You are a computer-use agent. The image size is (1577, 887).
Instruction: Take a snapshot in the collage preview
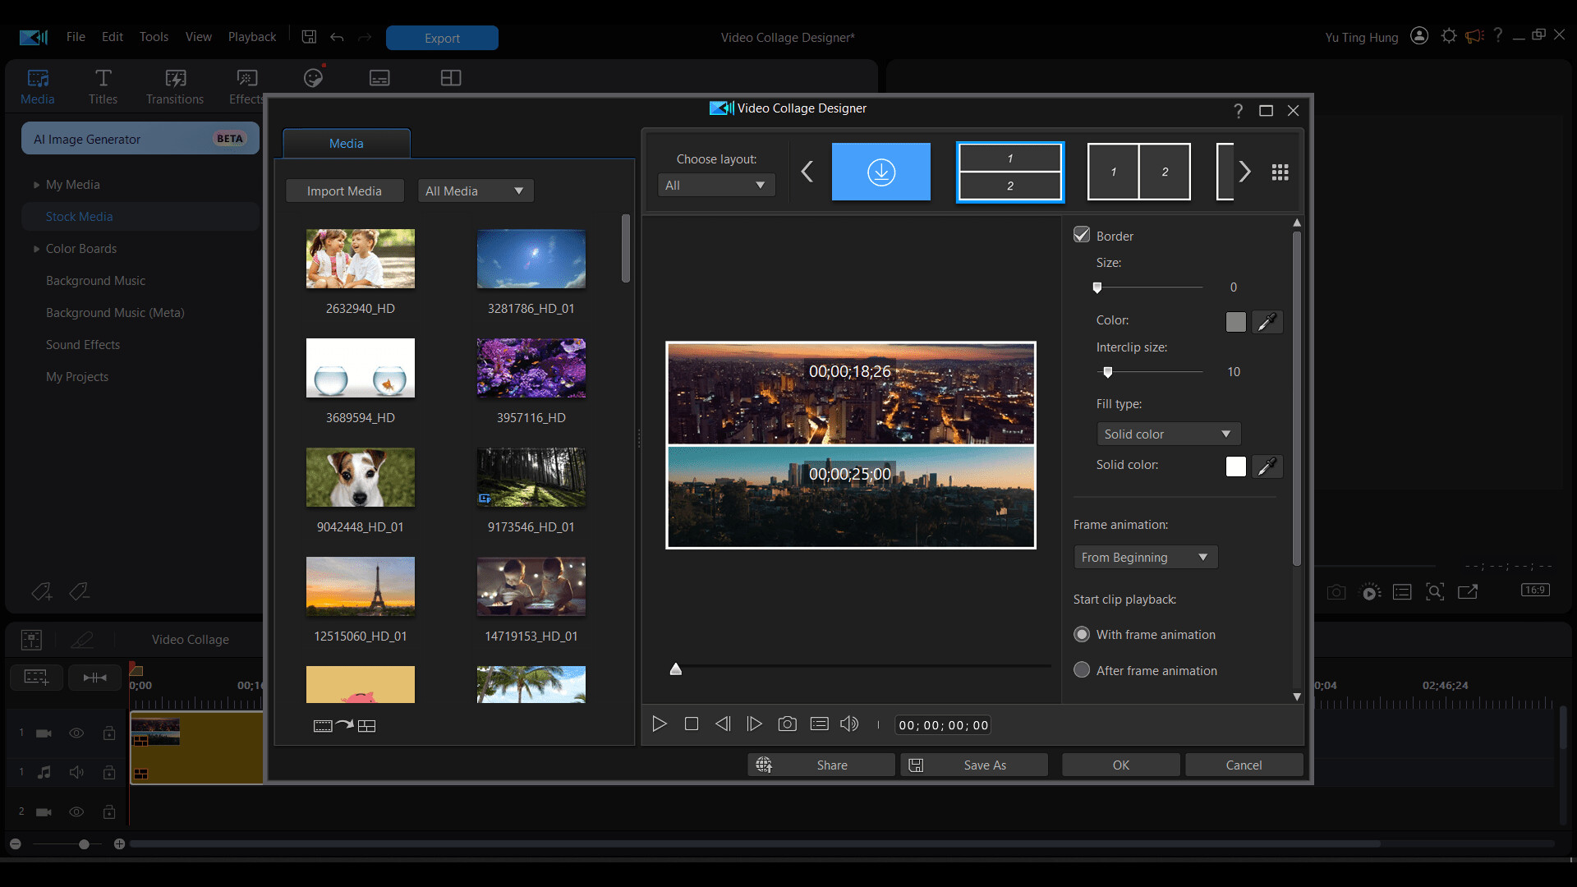pyautogui.click(x=787, y=724)
